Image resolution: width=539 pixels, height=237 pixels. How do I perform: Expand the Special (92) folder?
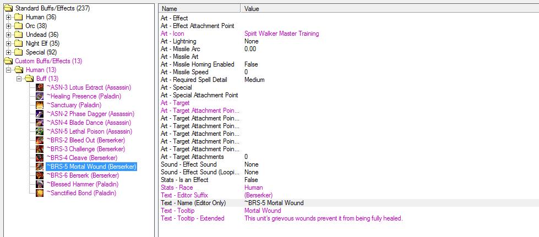tap(8, 53)
